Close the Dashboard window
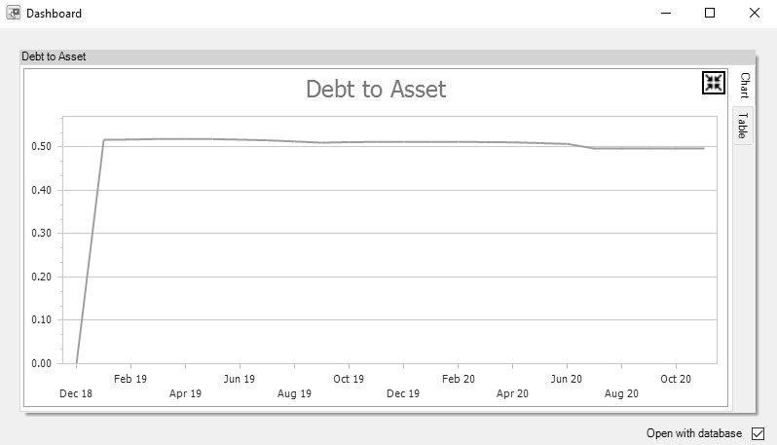The height and width of the screenshot is (445, 777). (755, 14)
